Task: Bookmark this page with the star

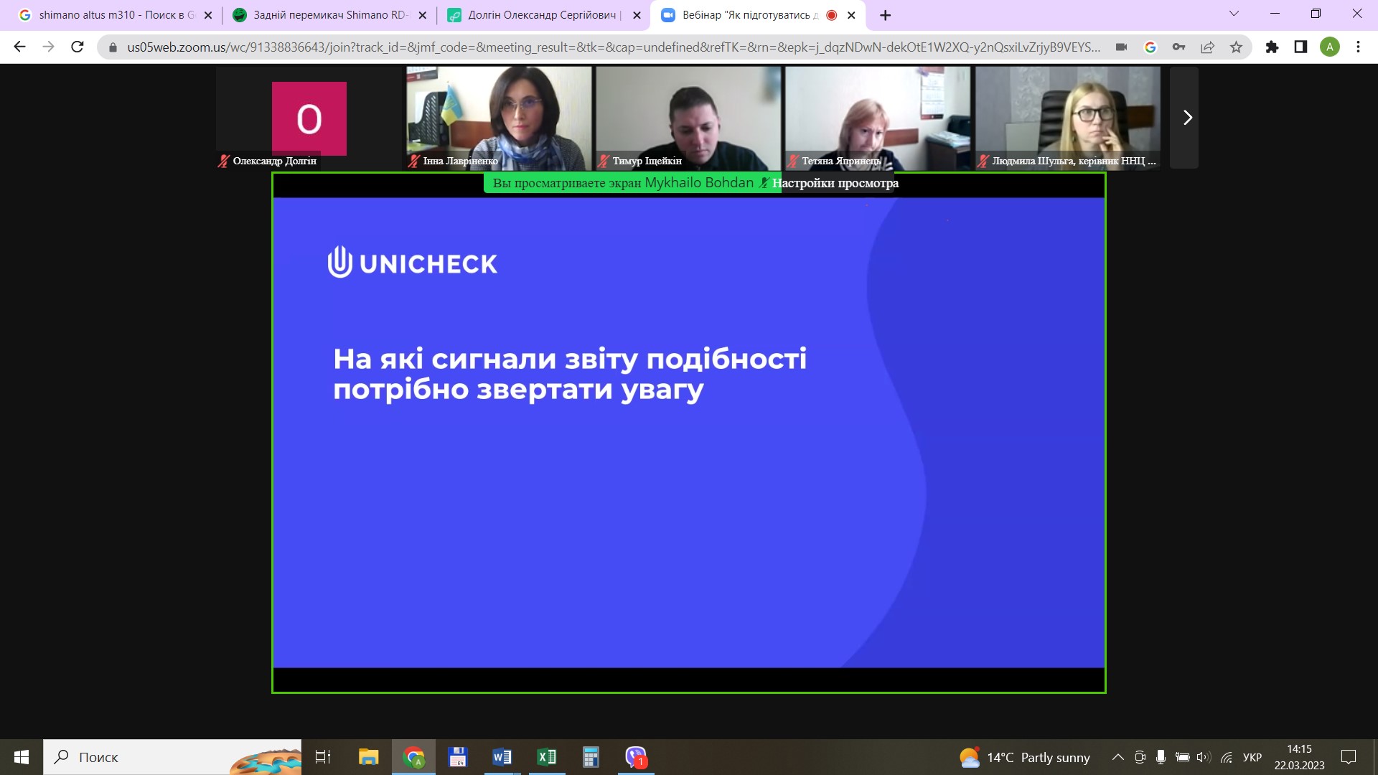Action: tap(1236, 47)
